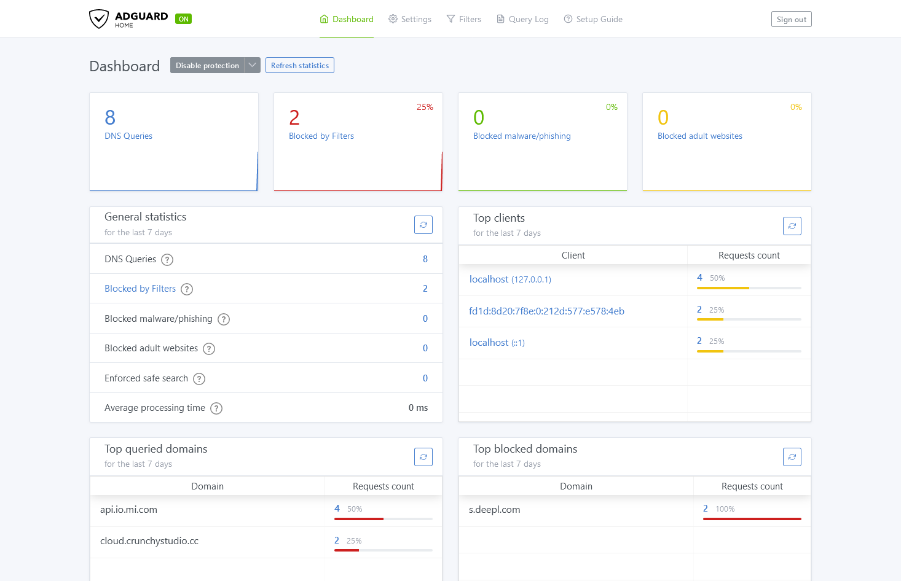This screenshot has width=901, height=581.
Task: Open the Blocked by Filters link
Action: [140, 288]
